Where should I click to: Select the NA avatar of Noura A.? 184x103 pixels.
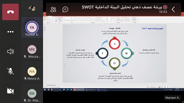pos(32,71)
